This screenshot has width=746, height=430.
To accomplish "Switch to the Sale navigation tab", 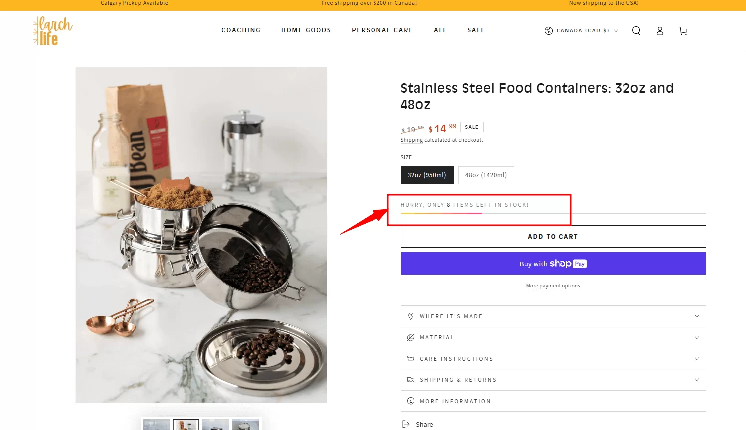I will tap(475, 30).
